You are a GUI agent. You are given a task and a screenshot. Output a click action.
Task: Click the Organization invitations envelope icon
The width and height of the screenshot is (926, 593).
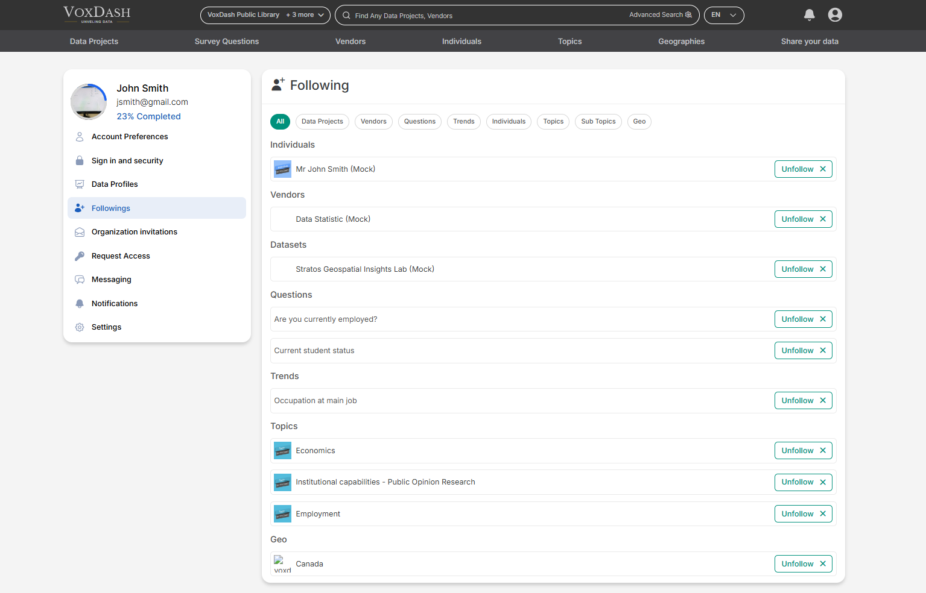point(80,232)
